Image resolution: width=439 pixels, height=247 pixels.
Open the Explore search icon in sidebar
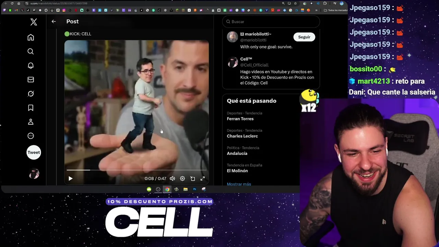click(x=31, y=51)
